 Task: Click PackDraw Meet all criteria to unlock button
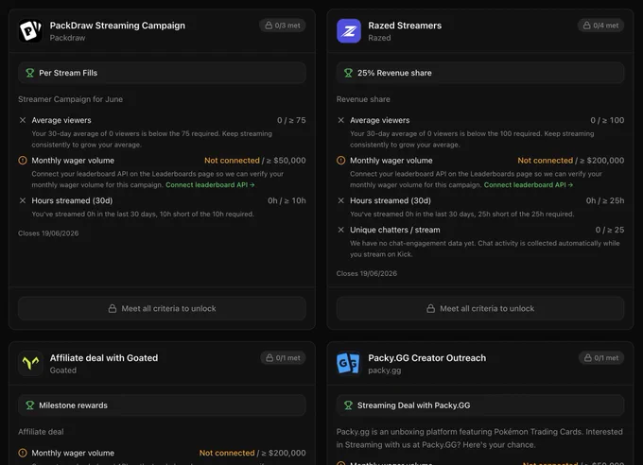tap(162, 308)
